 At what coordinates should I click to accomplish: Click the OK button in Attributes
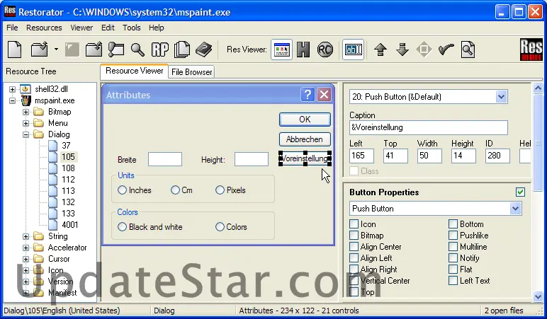tap(305, 120)
